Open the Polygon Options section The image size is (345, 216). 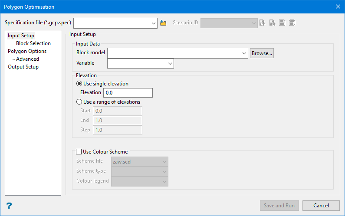click(27, 51)
